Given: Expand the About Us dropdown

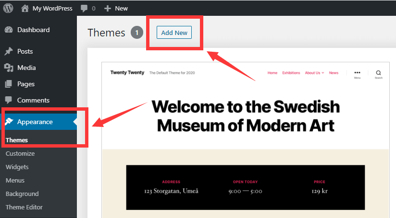Looking at the screenshot, I should (x=314, y=73).
